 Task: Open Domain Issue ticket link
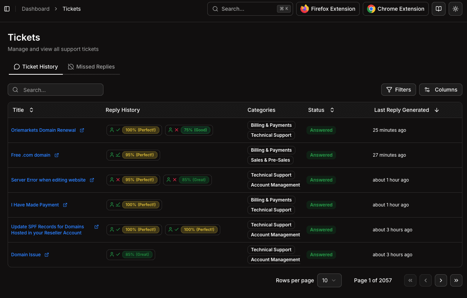[26, 255]
